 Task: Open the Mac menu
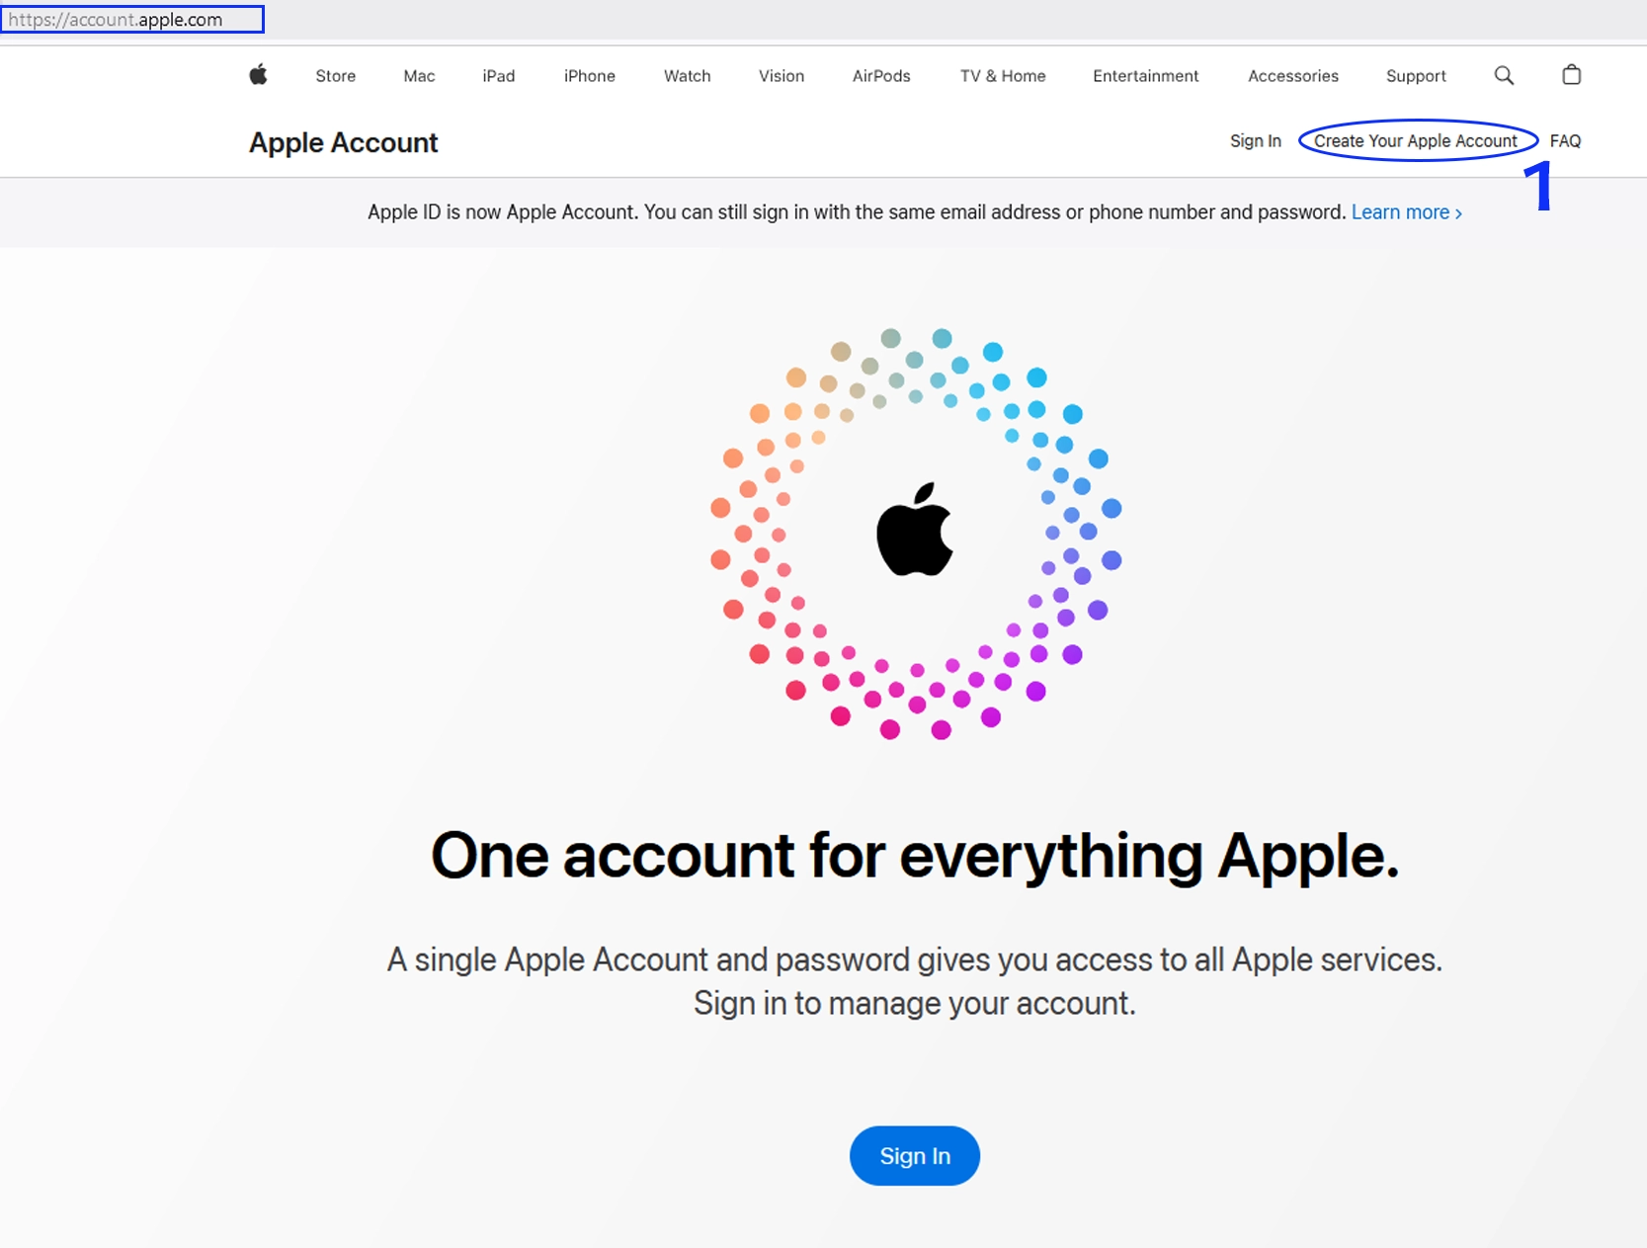click(x=419, y=76)
